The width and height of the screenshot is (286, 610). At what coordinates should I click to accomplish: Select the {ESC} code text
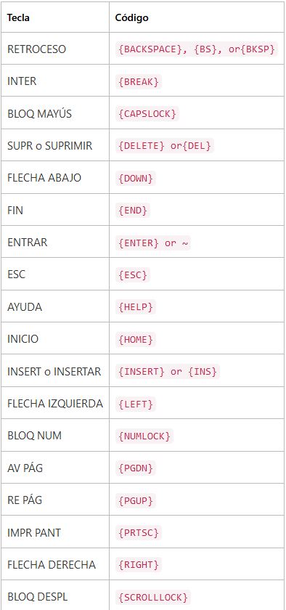pos(133,275)
